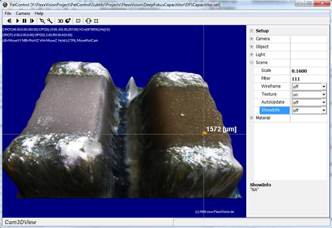332x228 pixels.
Task: Expand the Camera property group
Action: coord(251,39)
